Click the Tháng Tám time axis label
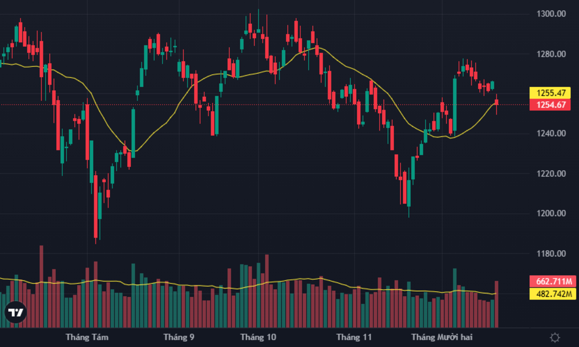Screen dimensions: 579x347 click(x=87, y=337)
